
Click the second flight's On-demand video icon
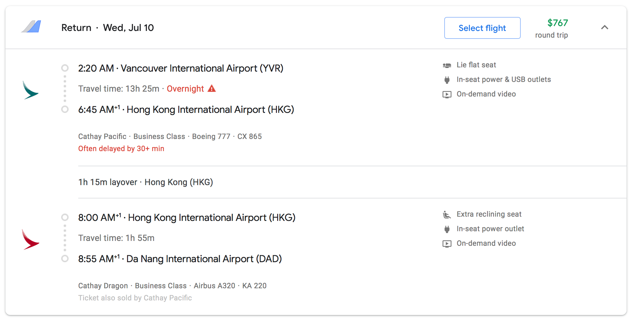point(447,244)
